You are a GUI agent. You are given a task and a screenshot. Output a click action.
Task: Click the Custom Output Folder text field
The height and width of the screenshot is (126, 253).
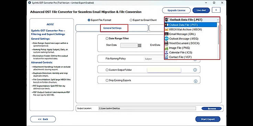click(x=164, y=70)
